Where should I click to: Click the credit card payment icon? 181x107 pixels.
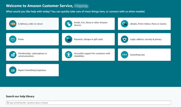click(x=69, y=39)
